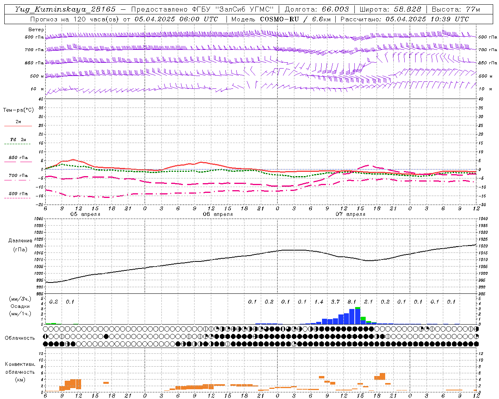Screen dimensions: 499x399
Task: Click the tallest blue precipitation bar
Action: pos(357,317)
